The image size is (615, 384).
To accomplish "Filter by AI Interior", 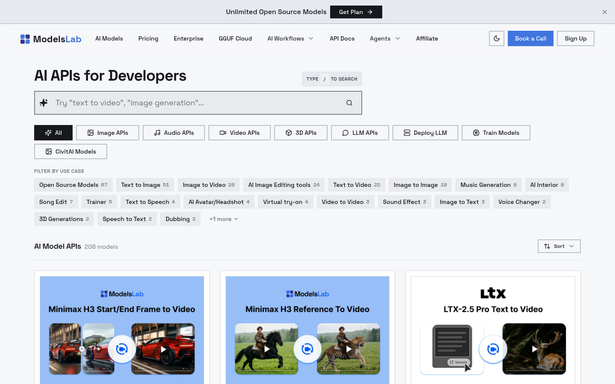I will click(547, 185).
